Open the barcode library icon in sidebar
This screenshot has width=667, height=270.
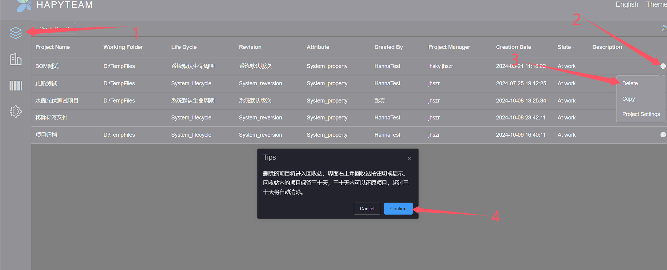16,86
